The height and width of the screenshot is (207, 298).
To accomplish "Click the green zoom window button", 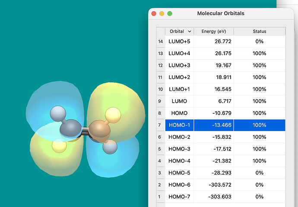I will 170,13.
